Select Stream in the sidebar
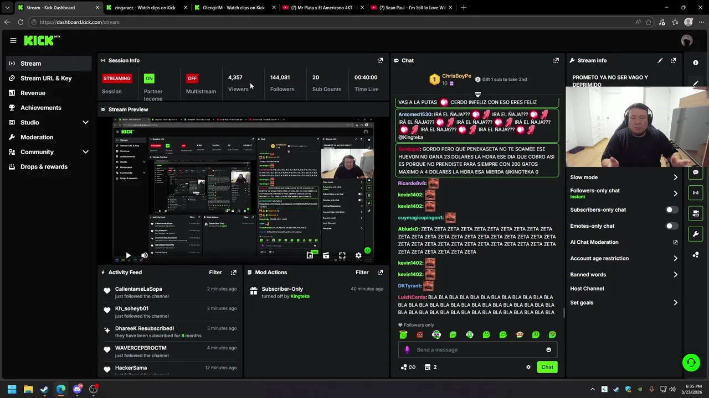 [x=49, y=64]
